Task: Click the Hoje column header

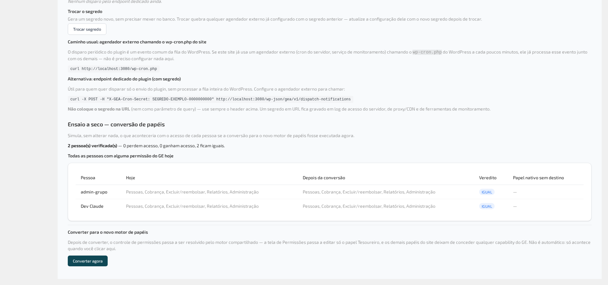Action: point(130,178)
